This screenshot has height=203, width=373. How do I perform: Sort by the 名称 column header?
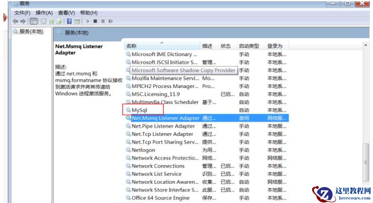pyautogui.click(x=162, y=46)
